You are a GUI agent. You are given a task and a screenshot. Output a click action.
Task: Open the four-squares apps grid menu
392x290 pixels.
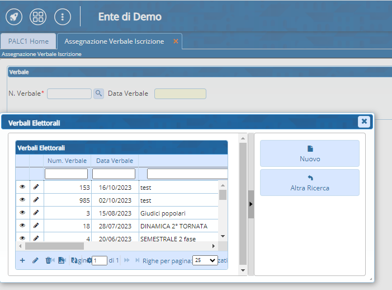point(38,17)
